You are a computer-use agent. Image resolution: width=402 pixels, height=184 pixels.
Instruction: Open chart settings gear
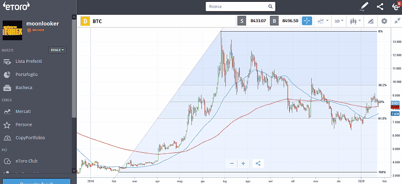coord(384,21)
